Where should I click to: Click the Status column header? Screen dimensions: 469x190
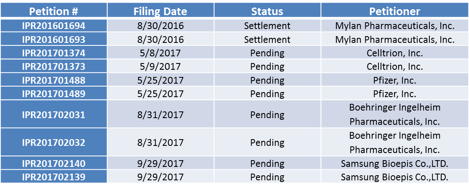pos(267,11)
